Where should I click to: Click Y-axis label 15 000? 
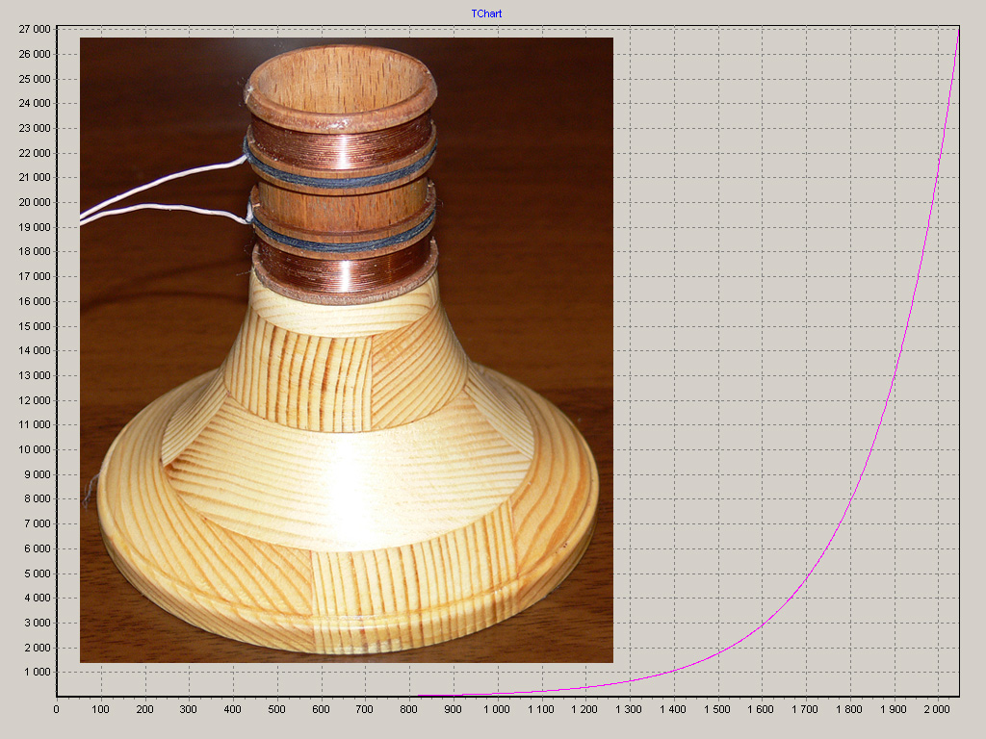pyautogui.click(x=35, y=326)
